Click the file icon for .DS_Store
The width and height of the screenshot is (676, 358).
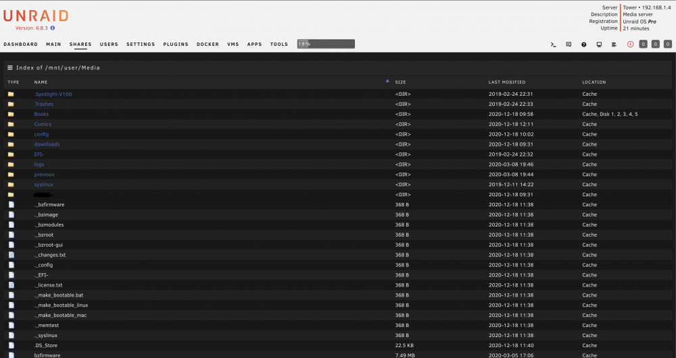[x=11, y=346]
